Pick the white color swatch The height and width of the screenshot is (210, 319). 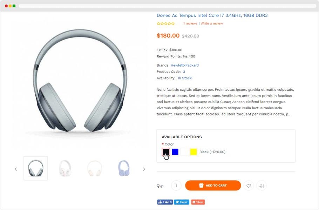(x=184, y=152)
